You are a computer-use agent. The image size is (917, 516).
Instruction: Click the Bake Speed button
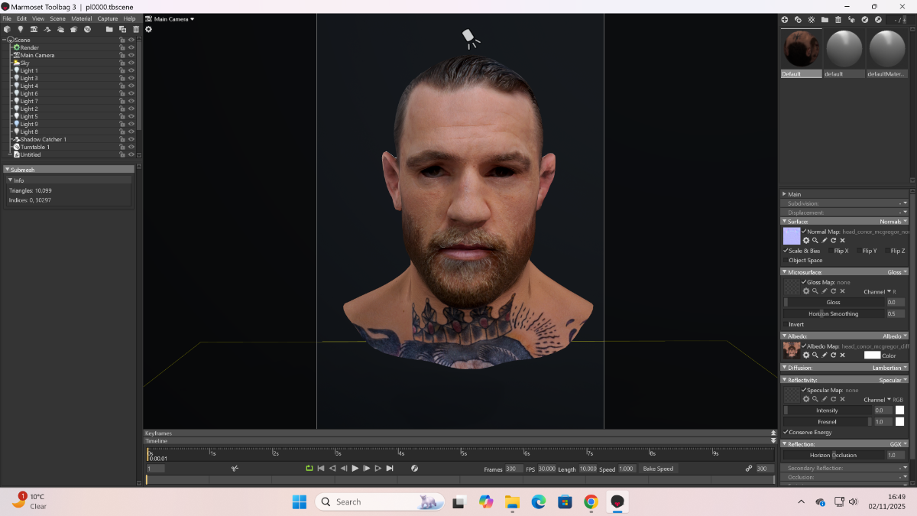(x=658, y=469)
